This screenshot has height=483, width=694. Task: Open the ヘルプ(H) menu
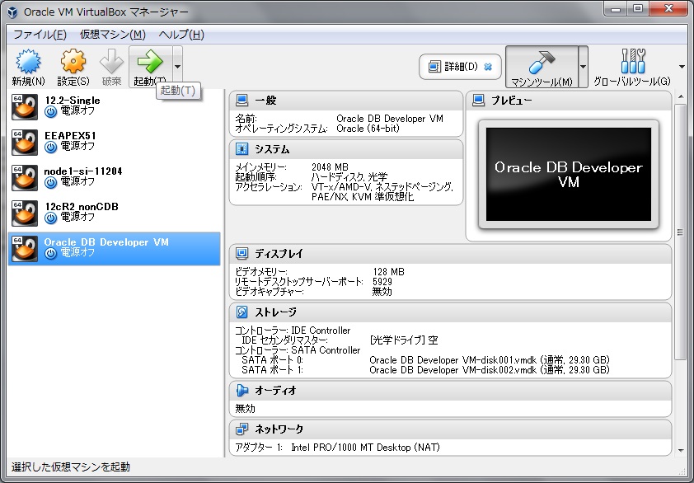[181, 35]
